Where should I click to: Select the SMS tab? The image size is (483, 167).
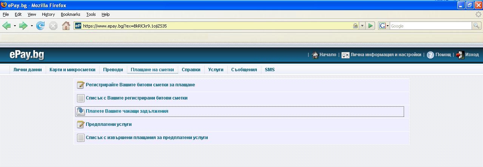(x=270, y=70)
